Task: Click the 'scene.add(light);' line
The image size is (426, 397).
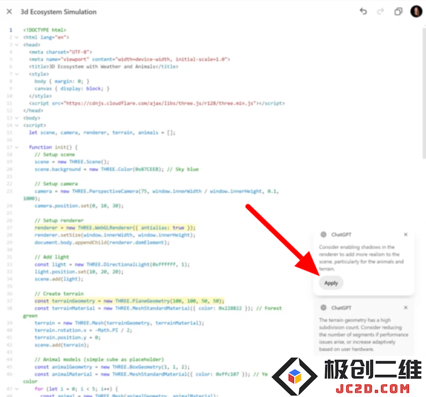Action: point(59,279)
